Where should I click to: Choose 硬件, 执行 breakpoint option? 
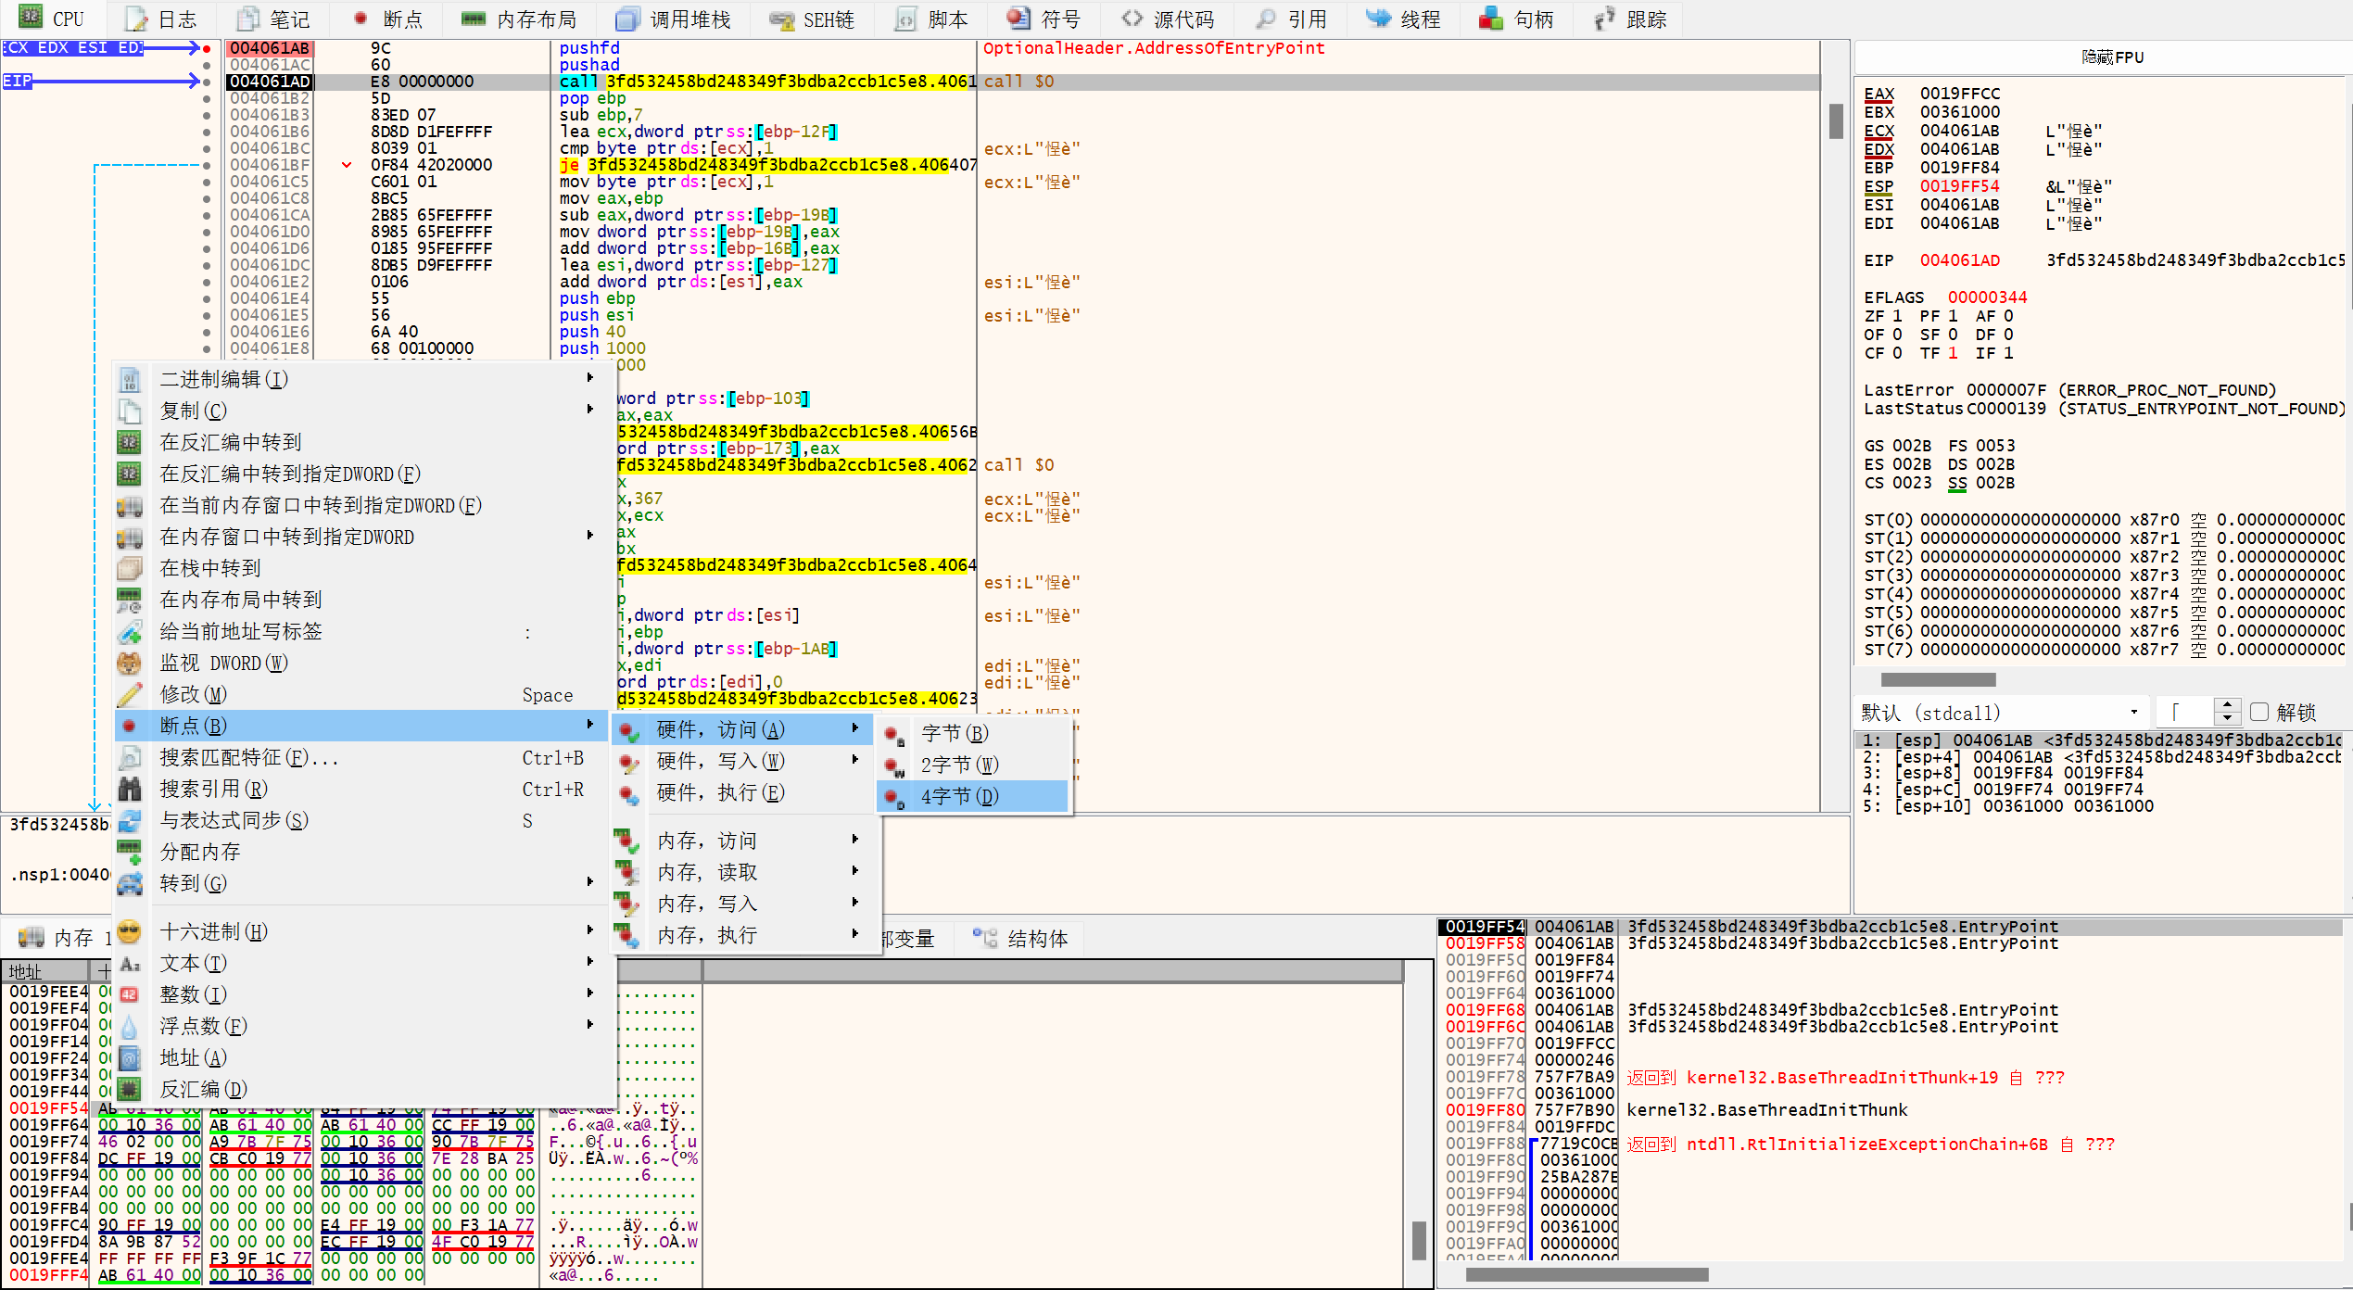pos(741,792)
